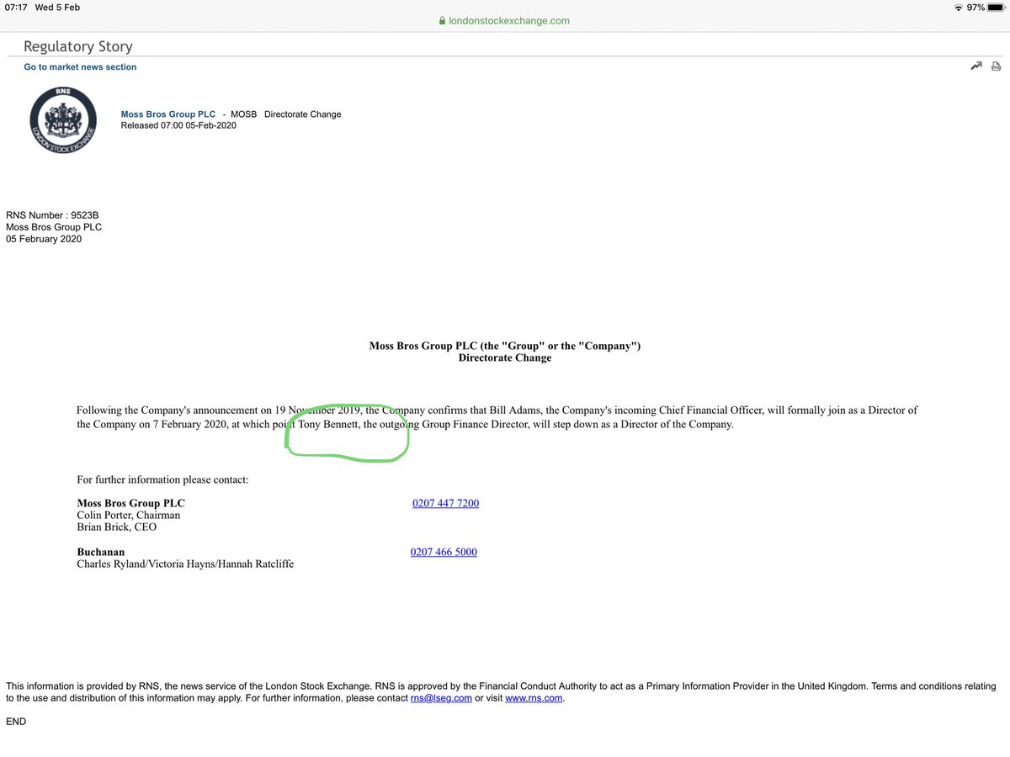Viewport: 1010px width, 757px height.
Task: Go to market news section link
Action: pyautogui.click(x=80, y=66)
